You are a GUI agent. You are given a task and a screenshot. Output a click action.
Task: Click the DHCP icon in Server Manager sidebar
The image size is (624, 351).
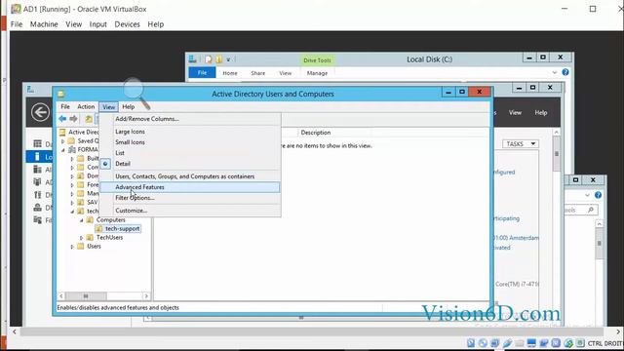coord(38,195)
